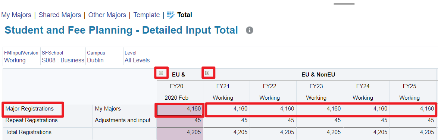The width and height of the screenshot is (438, 140).
Task: Switch to Shared Majors tab
Action: point(60,15)
